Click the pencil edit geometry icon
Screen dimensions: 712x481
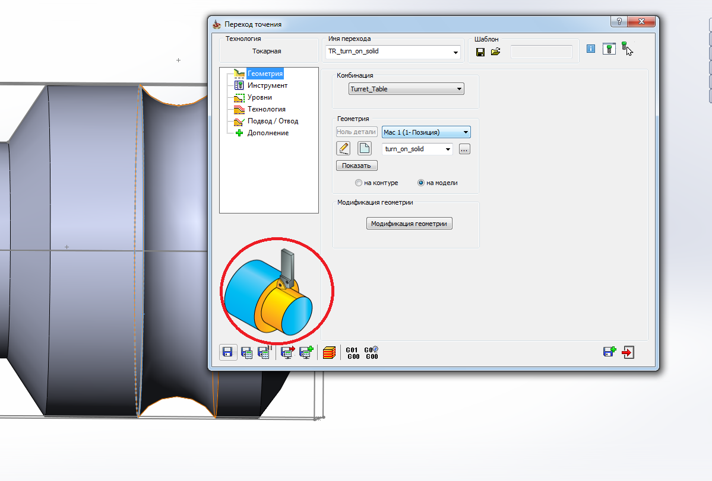coord(344,148)
